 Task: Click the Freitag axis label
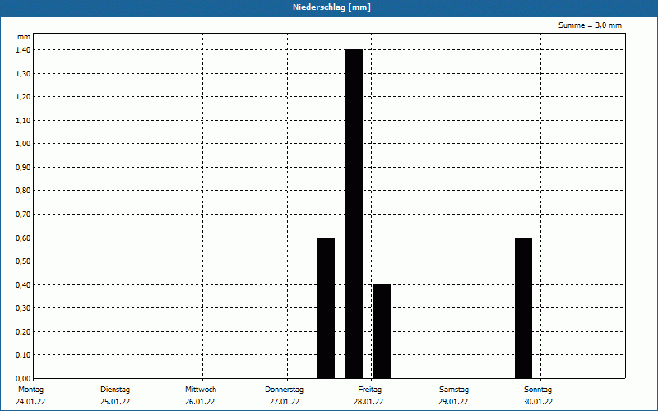click(369, 390)
